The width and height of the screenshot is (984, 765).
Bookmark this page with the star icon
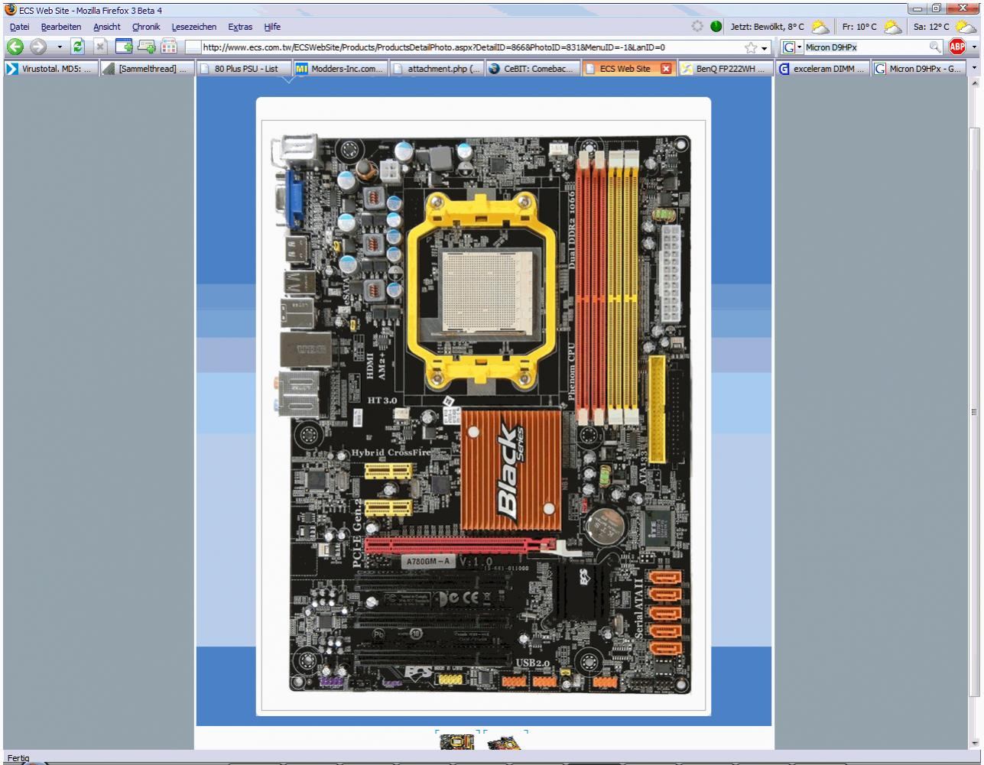(751, 47)
